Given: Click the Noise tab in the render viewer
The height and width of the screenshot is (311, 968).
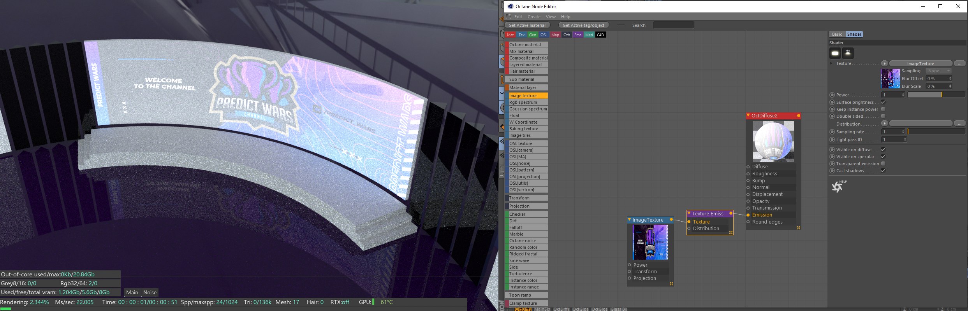Looking at the screenshot, I should click(x=150, y=292).
